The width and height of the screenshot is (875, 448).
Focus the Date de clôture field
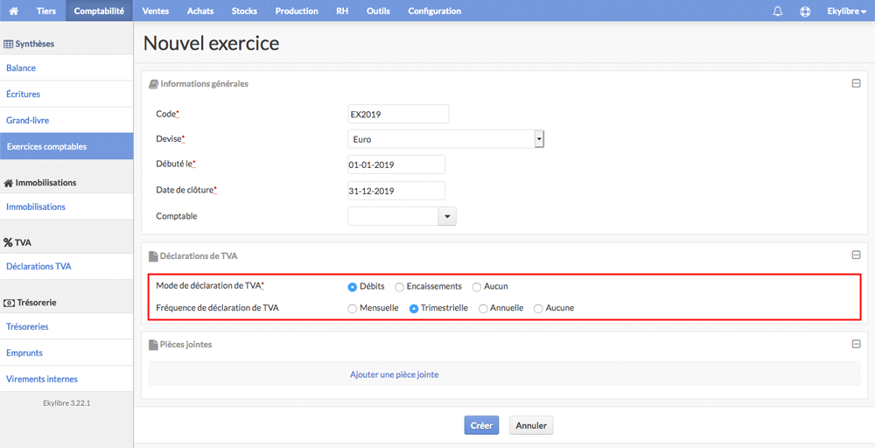point(396,191)
